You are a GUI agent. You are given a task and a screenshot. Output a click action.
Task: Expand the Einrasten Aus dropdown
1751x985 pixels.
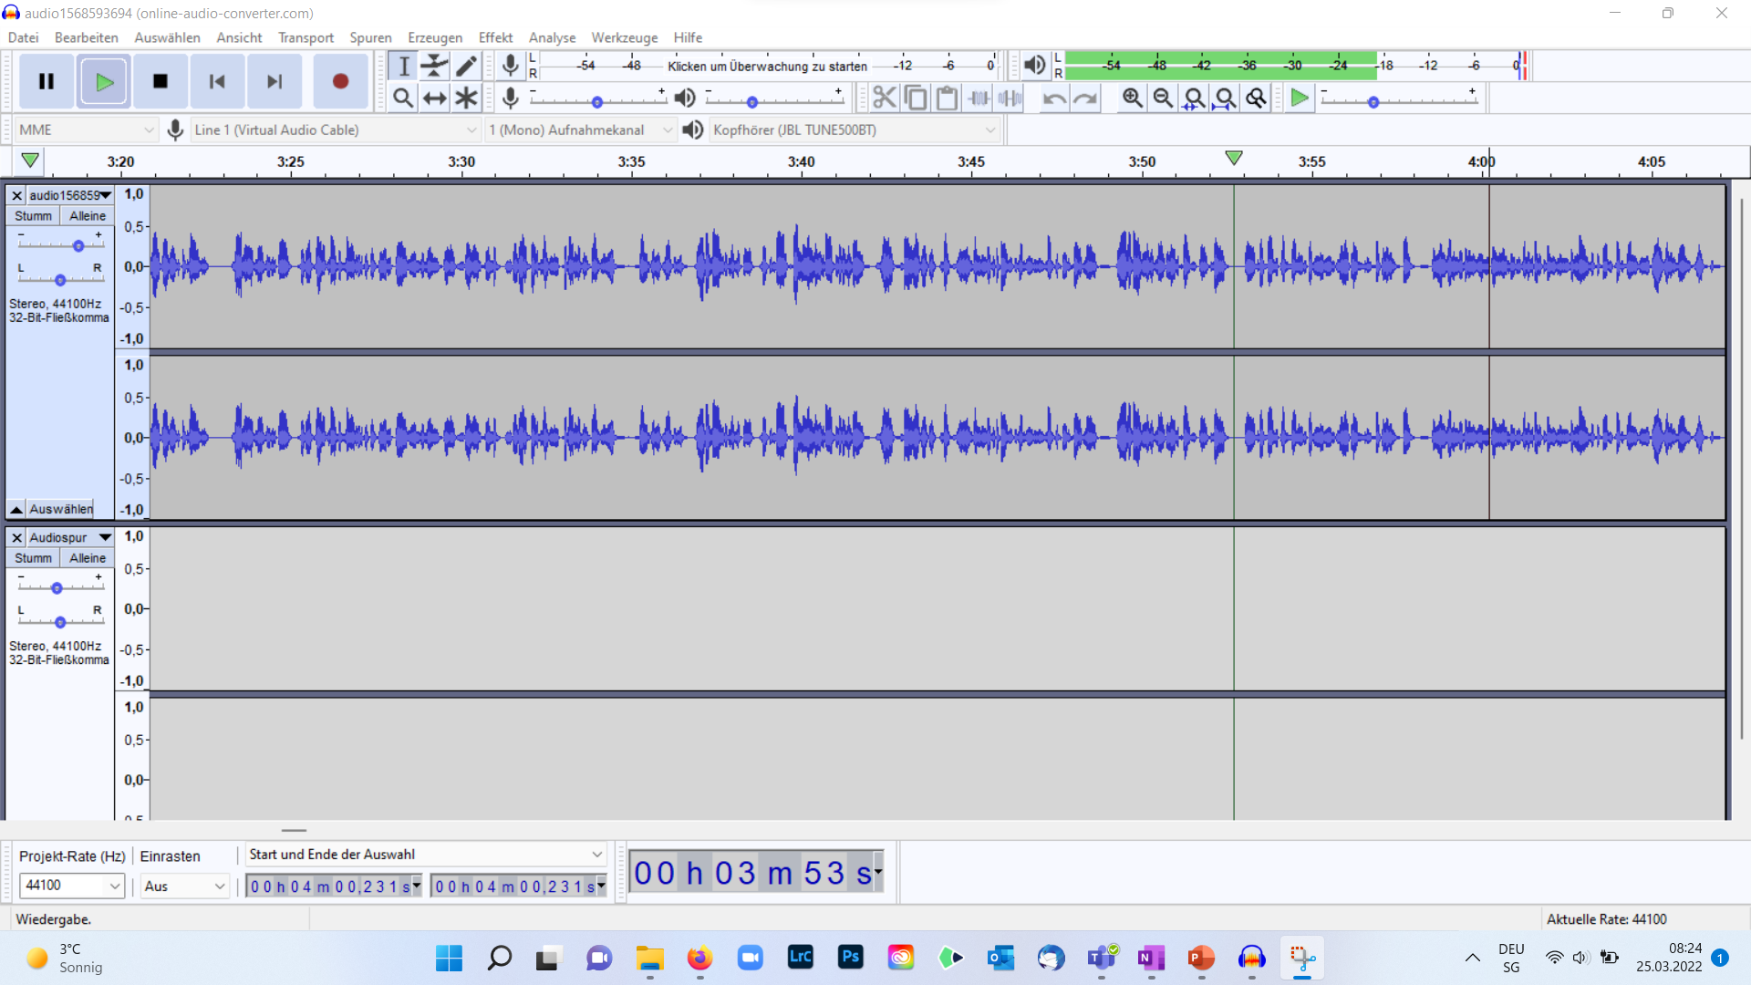click(184, 886)
